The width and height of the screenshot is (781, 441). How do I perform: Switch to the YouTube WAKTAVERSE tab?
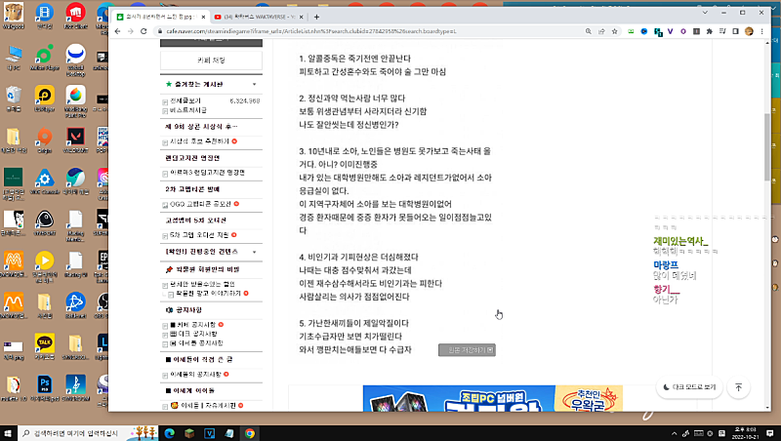tap(258, 17)
